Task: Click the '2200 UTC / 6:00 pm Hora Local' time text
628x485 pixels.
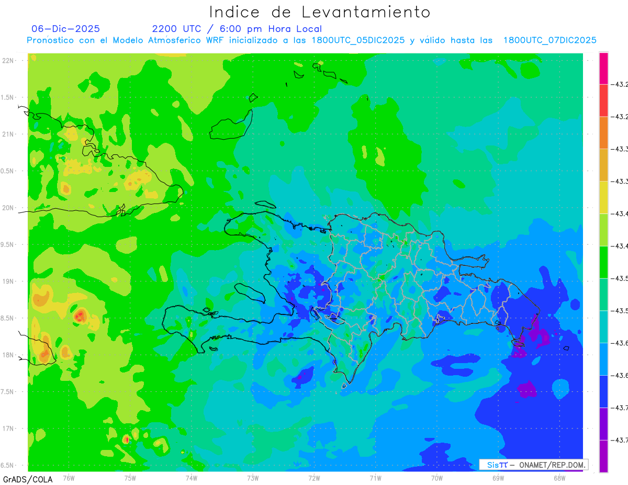Action: click(237, 29)
